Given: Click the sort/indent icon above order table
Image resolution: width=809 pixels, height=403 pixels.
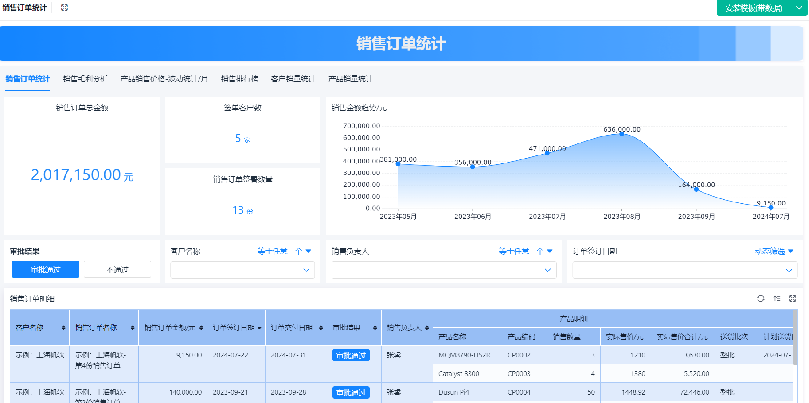Looking at the screenshot, I should pos(777,298).
